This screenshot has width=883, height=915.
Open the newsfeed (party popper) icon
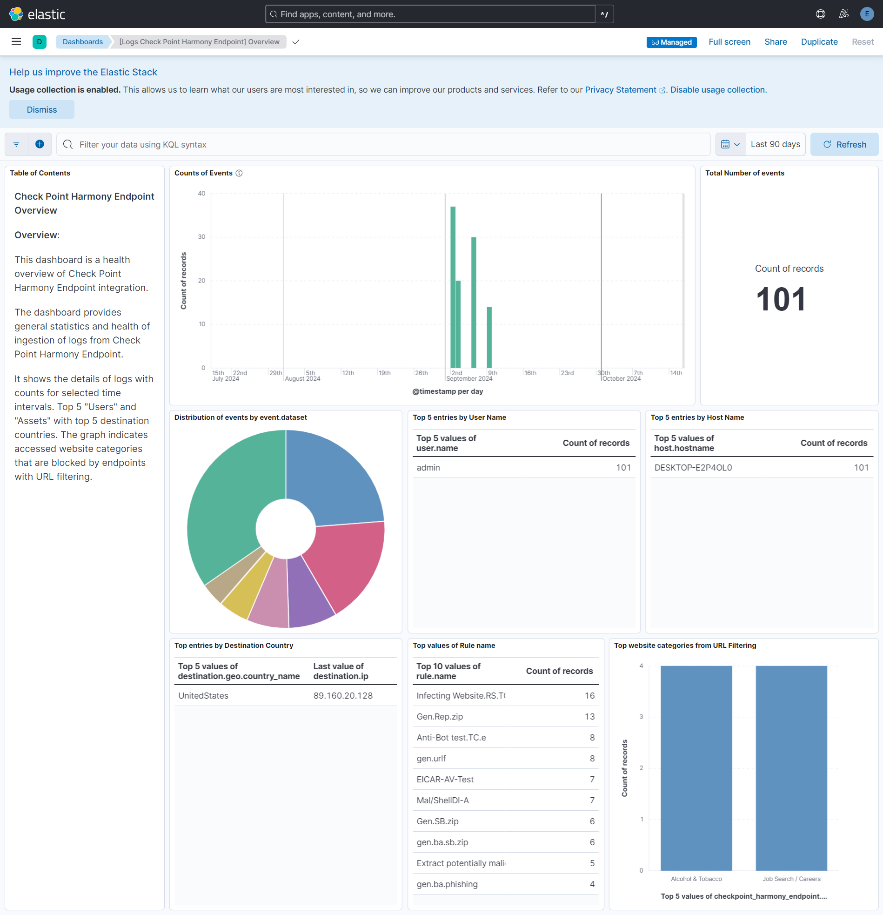843,13
